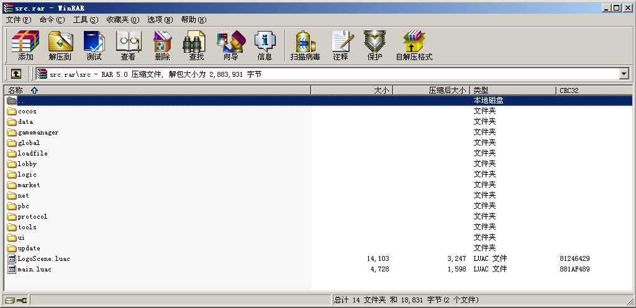Click the 测试 (Test) toolbar icon
The image size is (636, 308).
pos(94,45)
